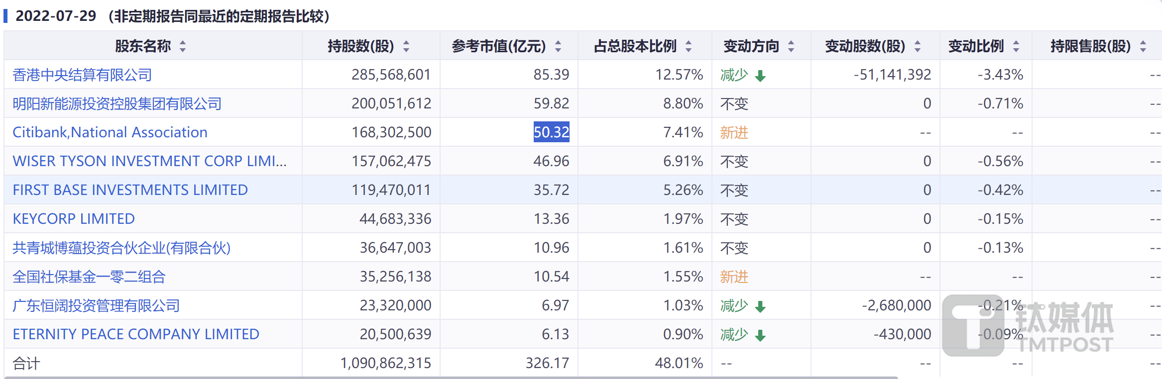Viewport: 1162px width, 379px height.
Task: Open 广东恒阔投资管理有限公司 link
Action: [96, 305]
